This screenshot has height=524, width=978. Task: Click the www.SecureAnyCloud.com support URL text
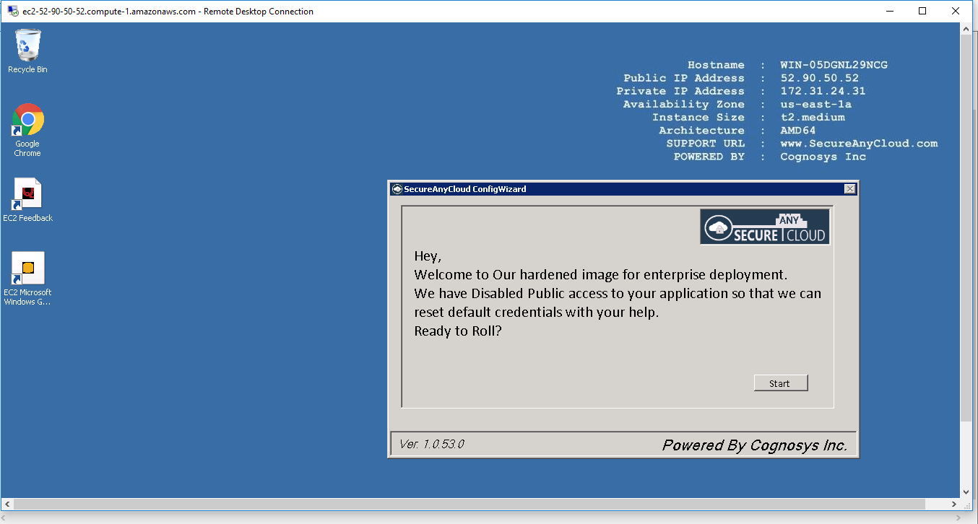[x=859, y=144]
